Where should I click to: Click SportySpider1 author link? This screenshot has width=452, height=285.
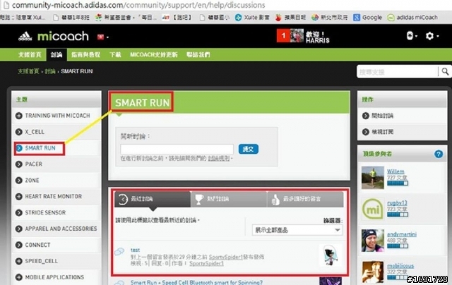tap(206, 263)
